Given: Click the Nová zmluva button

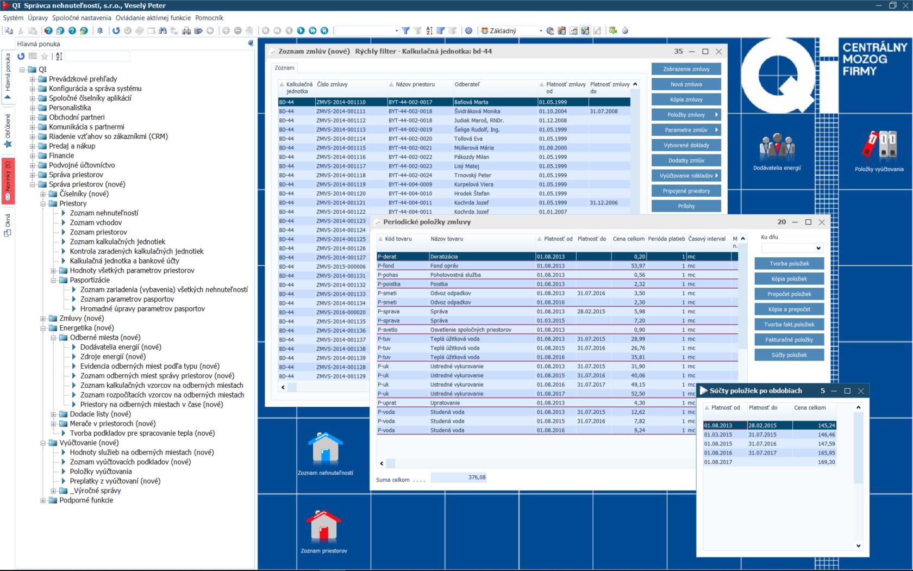Looking at the screenshot, I should (686, 84).
